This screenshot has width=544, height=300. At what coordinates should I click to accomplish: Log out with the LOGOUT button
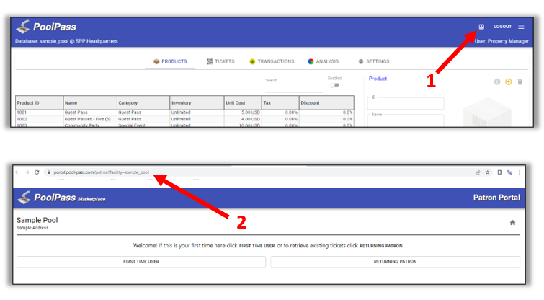tap(503, 27)
